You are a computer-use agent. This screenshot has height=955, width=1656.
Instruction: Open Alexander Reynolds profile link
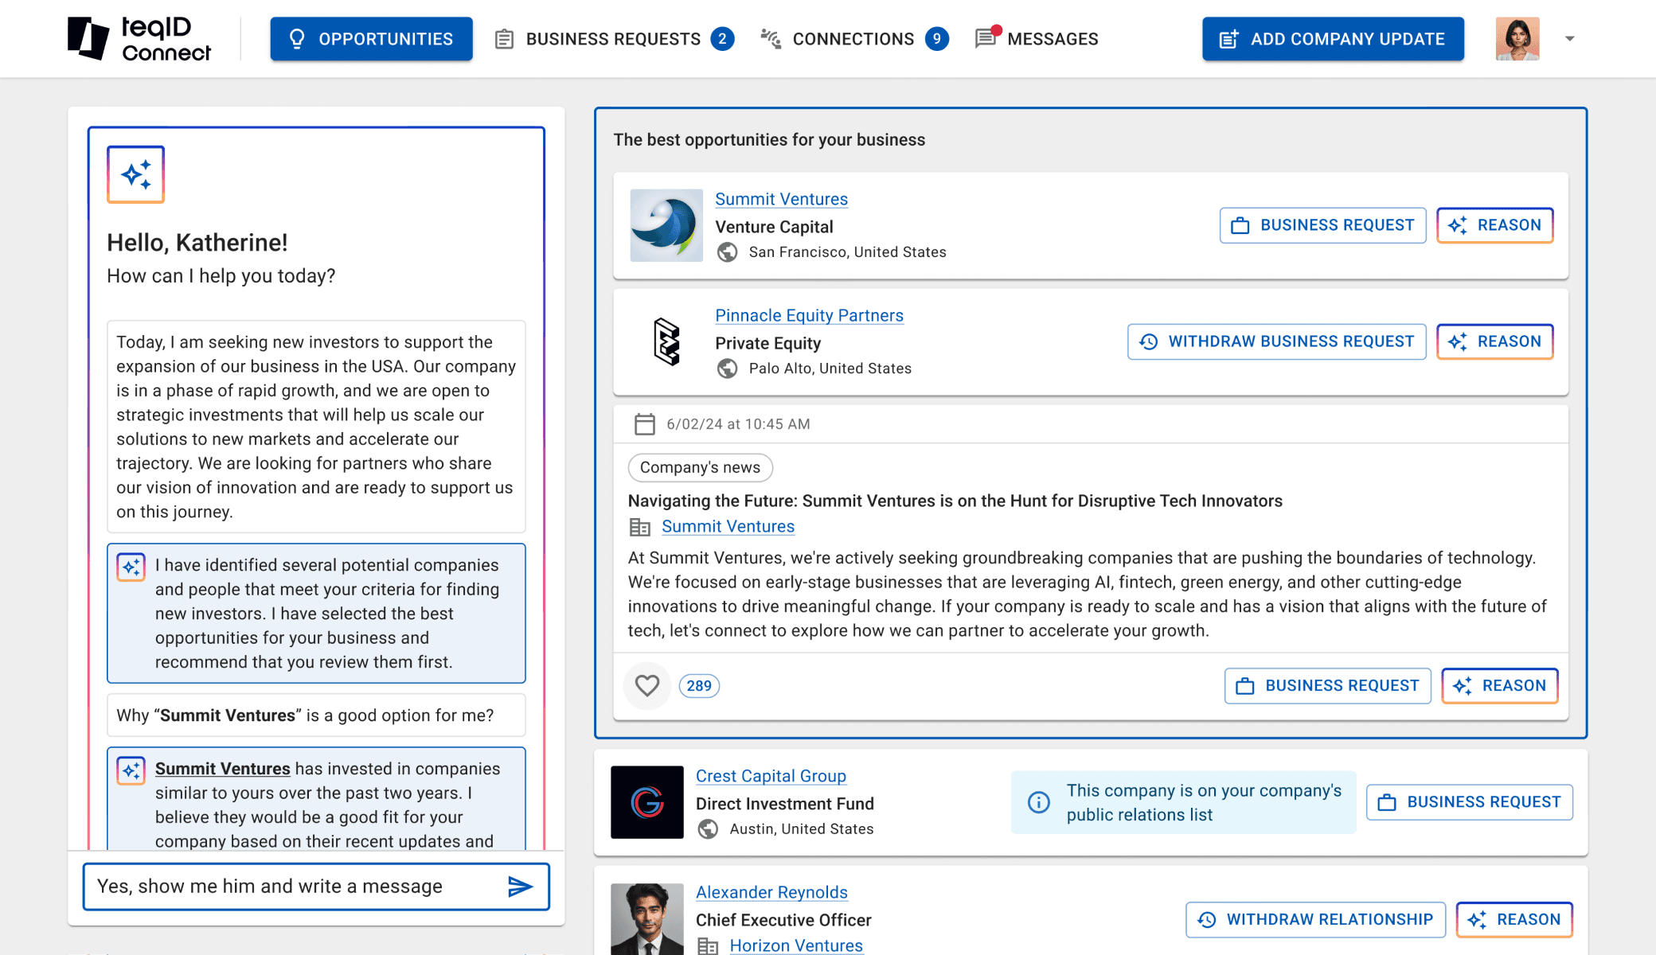click(x=771, y=892)
